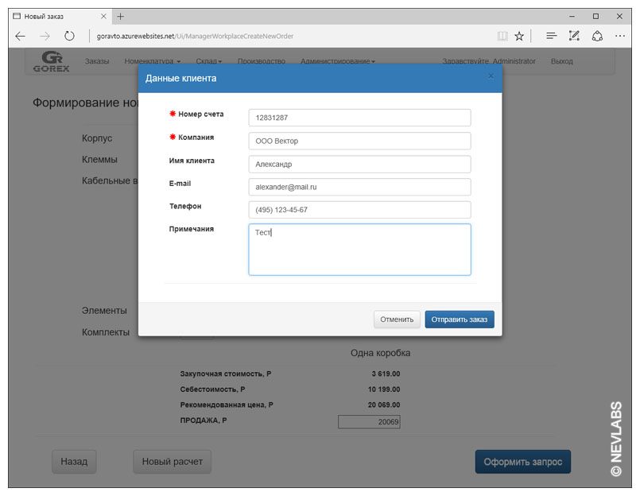Click the Номер счета input field

pos(359,118)
